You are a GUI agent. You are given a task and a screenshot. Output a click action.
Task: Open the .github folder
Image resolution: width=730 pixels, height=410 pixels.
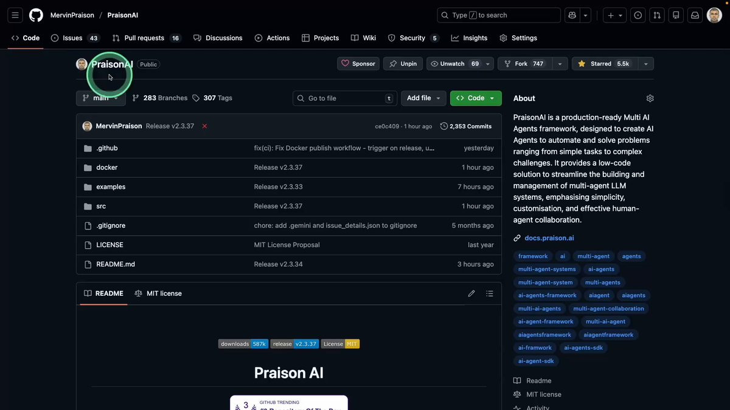click(107, 148)
